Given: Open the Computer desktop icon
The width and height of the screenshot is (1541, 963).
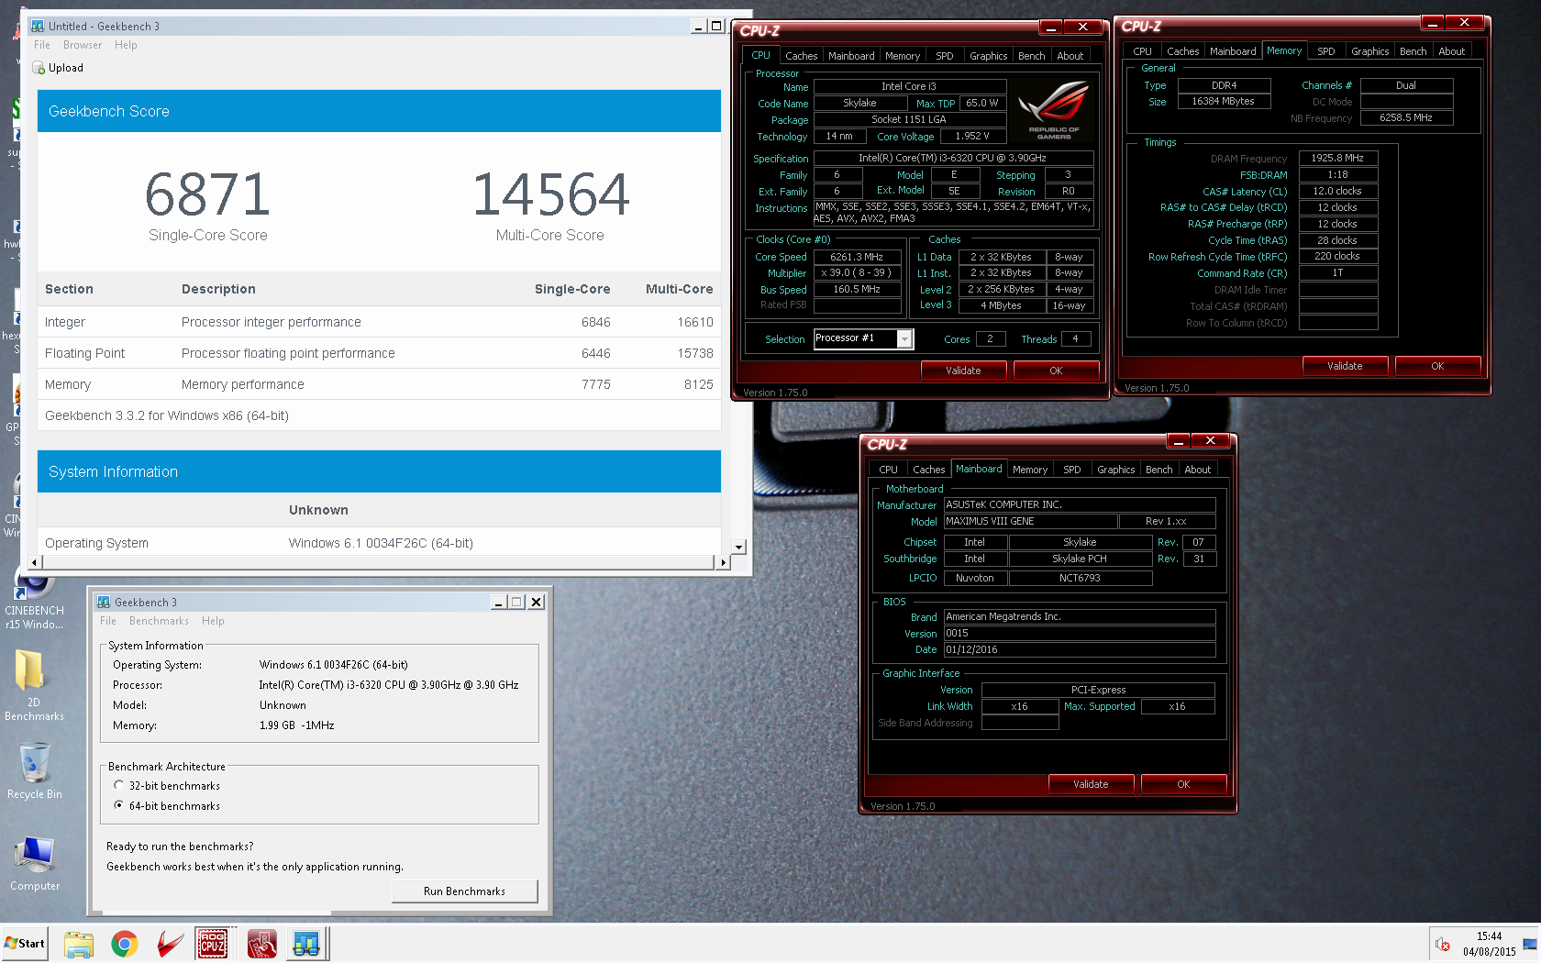Looking at the screenshot, I should pyautogui.click(x=34, y=863).
